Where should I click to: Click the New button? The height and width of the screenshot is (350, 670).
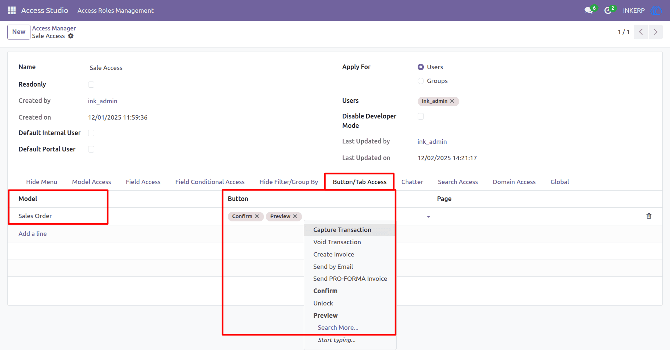[19, 32]
